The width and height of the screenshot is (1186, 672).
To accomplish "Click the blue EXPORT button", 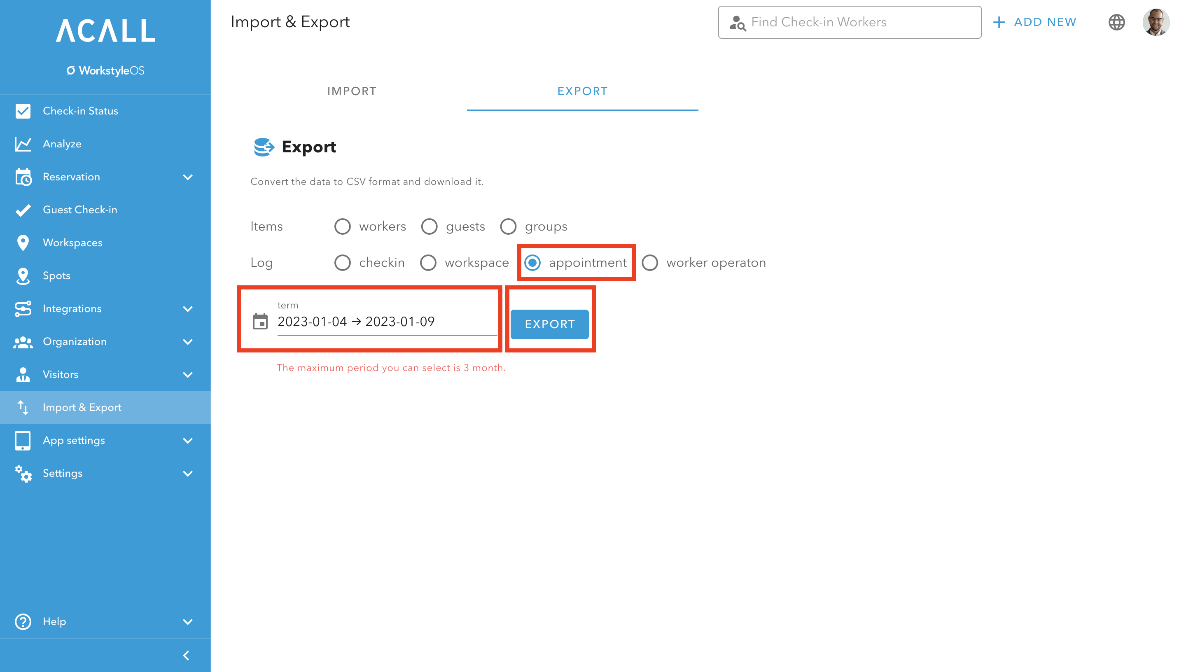I will click(550, 324).
